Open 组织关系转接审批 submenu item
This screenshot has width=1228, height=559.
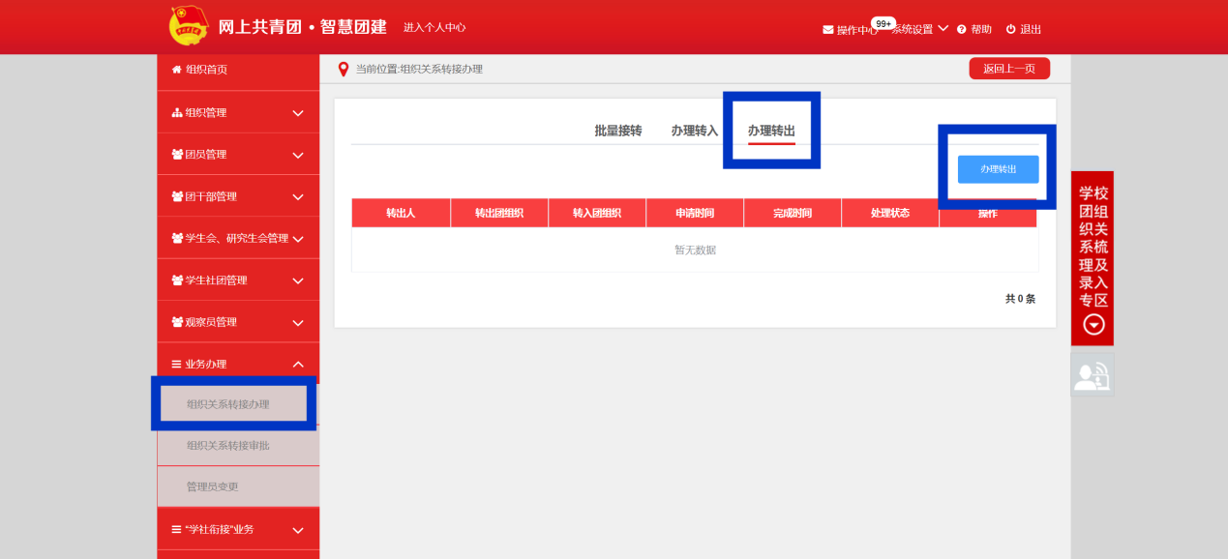tap(227, 446)
